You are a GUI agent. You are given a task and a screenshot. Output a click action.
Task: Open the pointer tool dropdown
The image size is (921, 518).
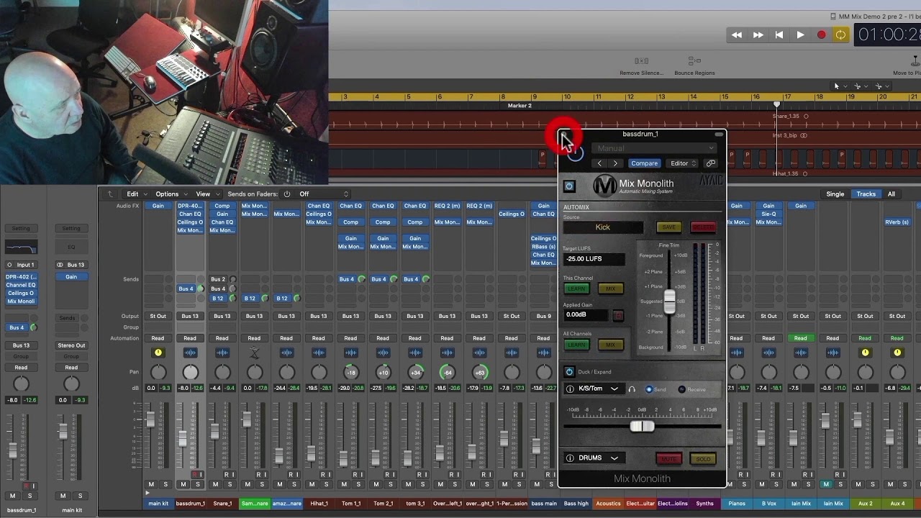pos(840,86)
